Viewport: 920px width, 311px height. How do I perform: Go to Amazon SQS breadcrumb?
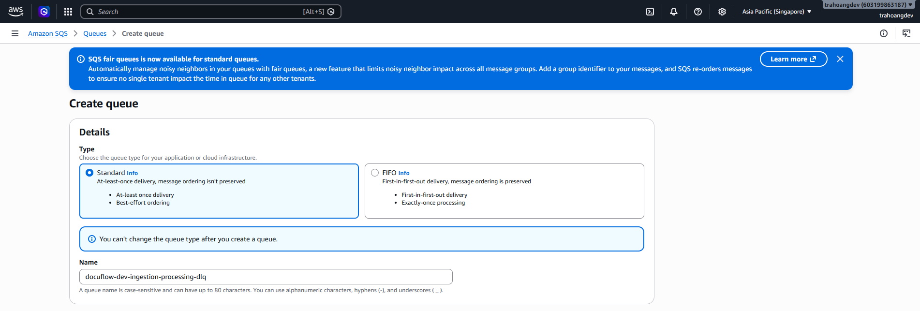(48, 33)
